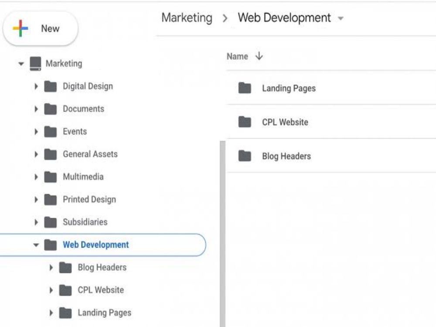Select the Marketing shared drive icon
This screenshot has height=327, width=436.
(x=36, y=64)
